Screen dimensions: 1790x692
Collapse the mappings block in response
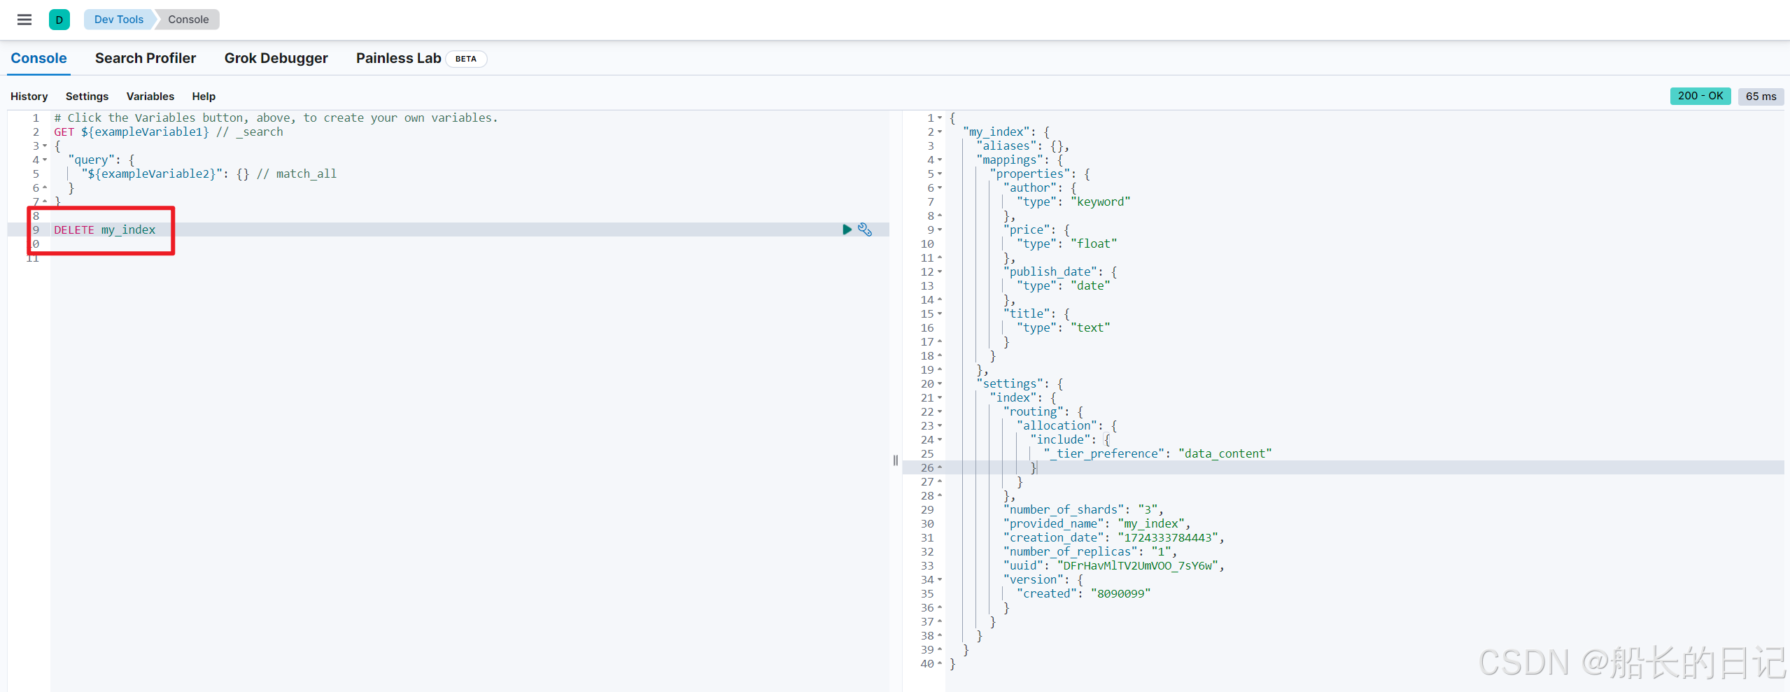940,160
